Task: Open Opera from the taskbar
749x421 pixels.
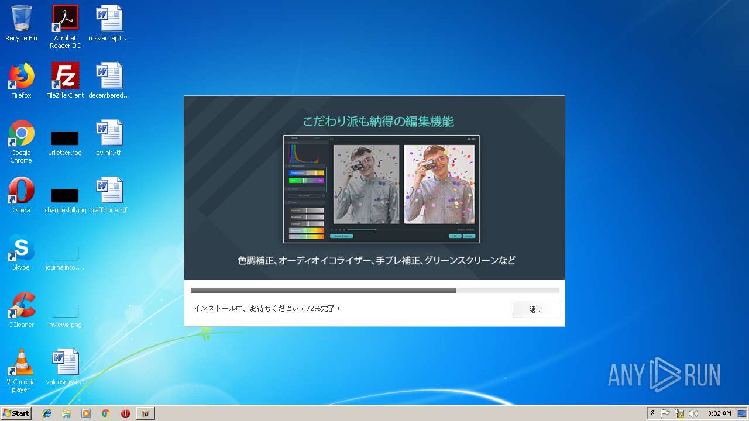Action: 125,413
